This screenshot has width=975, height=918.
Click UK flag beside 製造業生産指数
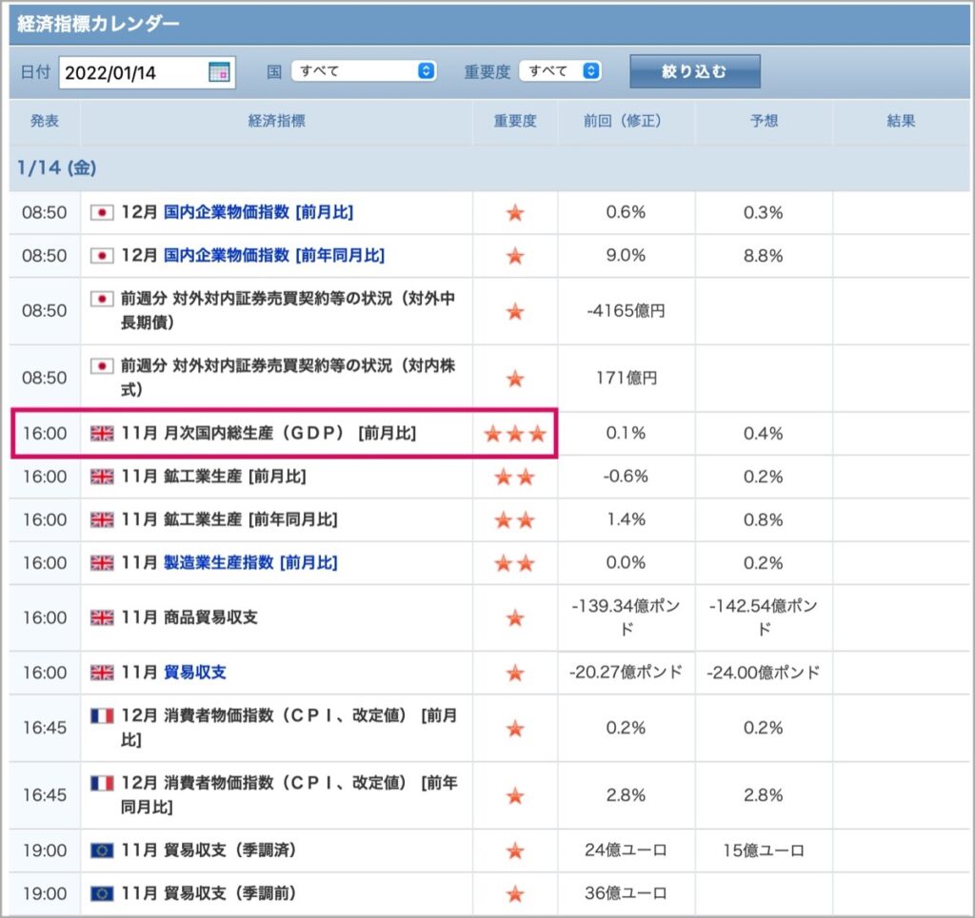pyautogui.click(x=102, y=563)
